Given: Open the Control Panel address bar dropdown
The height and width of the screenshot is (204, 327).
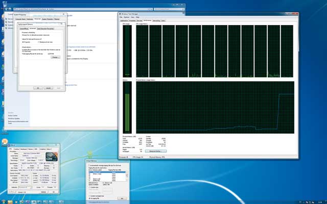Looking at the screenshot, I should pos(149,9).
